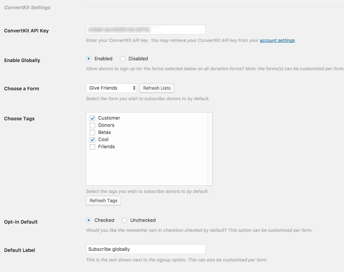Check the Donors tag checkbox
Viewport: 344px width, 272px height.
92,125
